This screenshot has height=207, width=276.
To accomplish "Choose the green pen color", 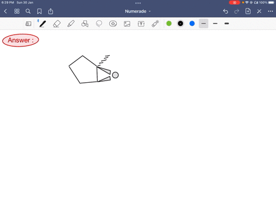I will click(x=169, y=24).
